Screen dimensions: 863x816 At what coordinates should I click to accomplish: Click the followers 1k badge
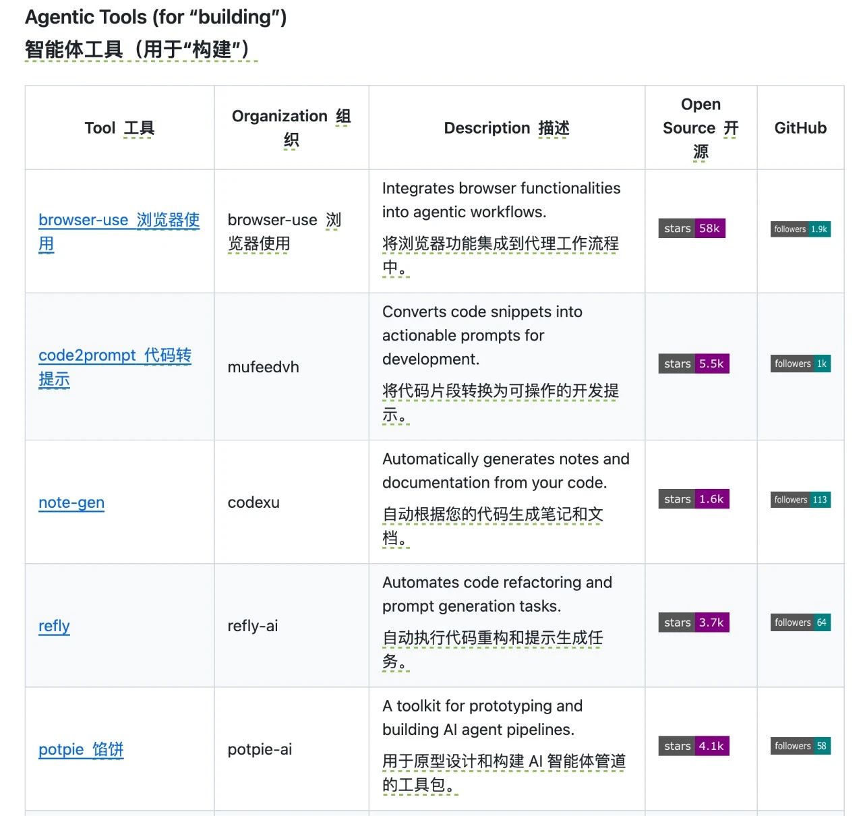(801, 364)
